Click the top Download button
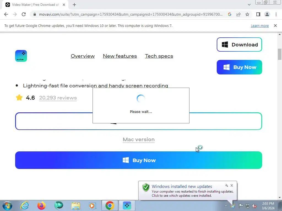The height and width of the screenshot is (211, 282). point(239,45)
